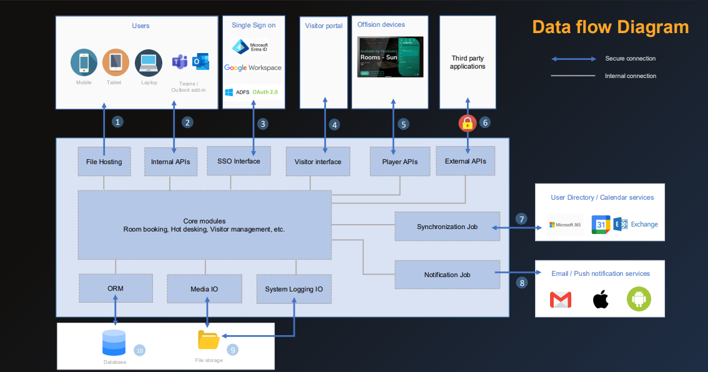Select the Exchange icon under Calendar services
Screen dimensions: 708x372
point(621,225)
